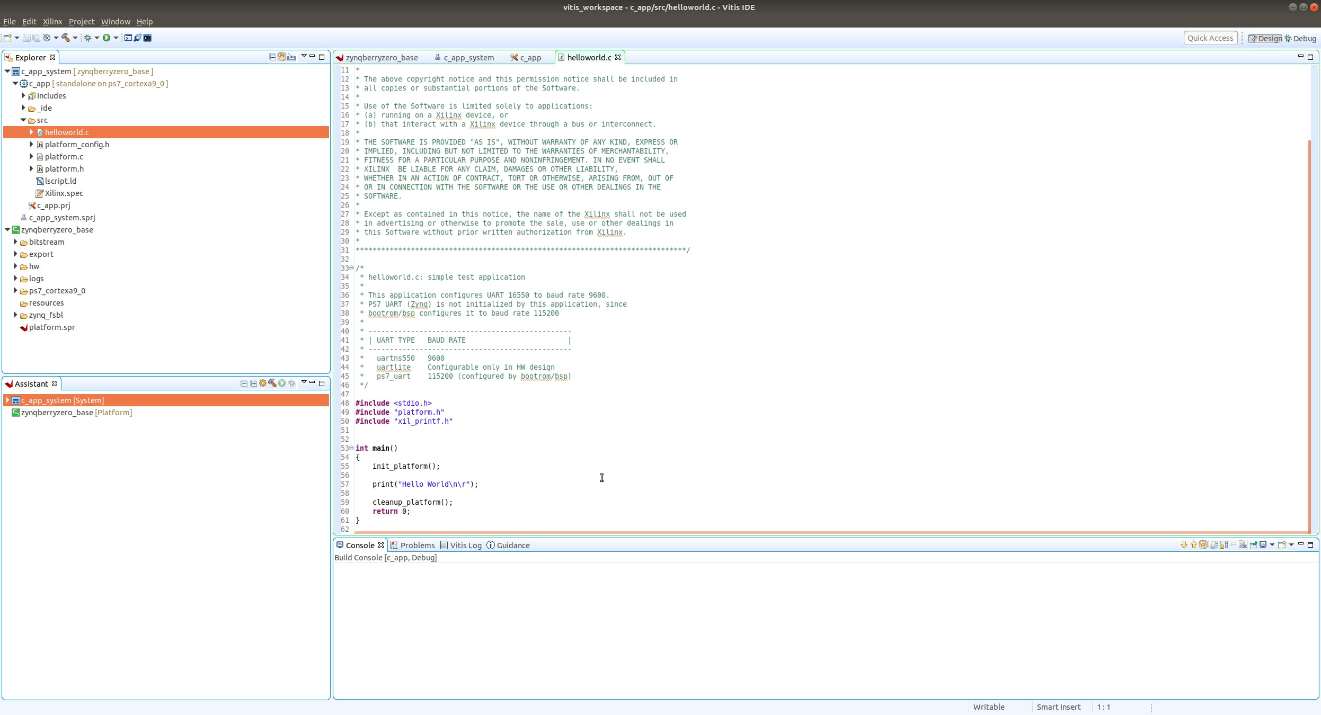The height and width of the screenshot is (715, 1321).
Task: Click the New wizard icon in main toolbar
Action: tap(7, 38)
